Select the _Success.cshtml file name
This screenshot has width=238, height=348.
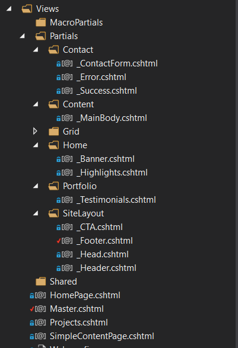coord(107,91)
